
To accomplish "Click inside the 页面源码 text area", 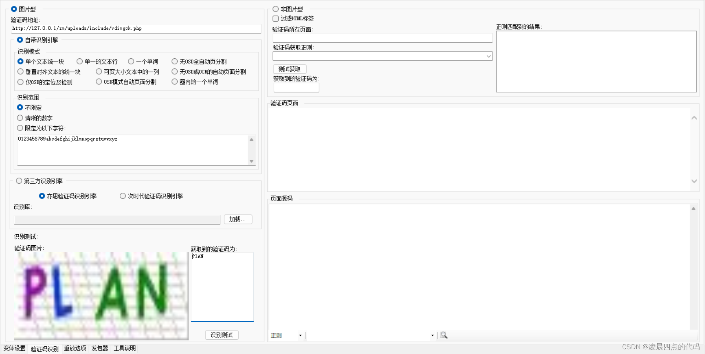I will 479,267.
